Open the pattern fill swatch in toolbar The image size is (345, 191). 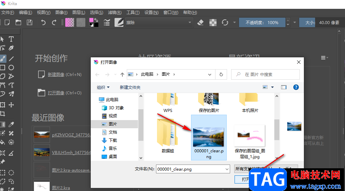pos(81,22)
